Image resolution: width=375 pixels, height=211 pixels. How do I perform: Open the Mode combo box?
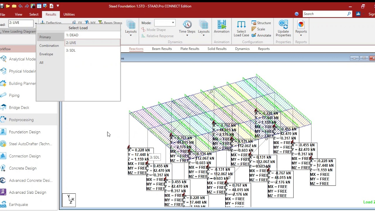165,23
